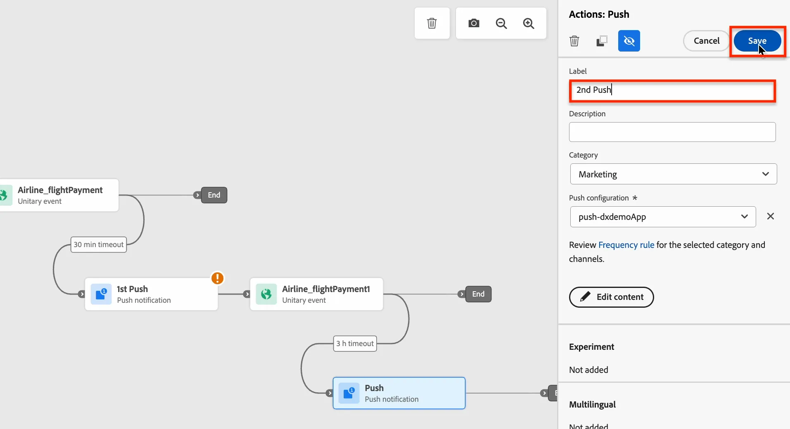
Task: Click the canvas delete trash icon
Action: [432, 23]
